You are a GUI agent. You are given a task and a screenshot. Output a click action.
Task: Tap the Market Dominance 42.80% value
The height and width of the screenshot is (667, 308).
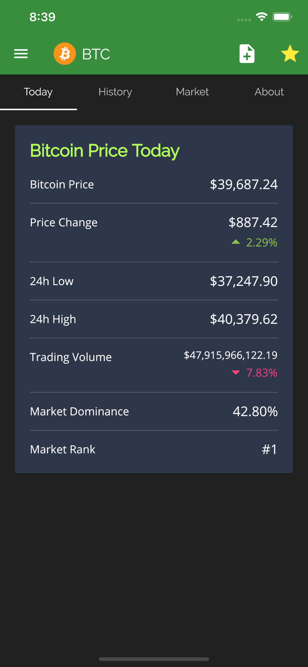point(255,412)
